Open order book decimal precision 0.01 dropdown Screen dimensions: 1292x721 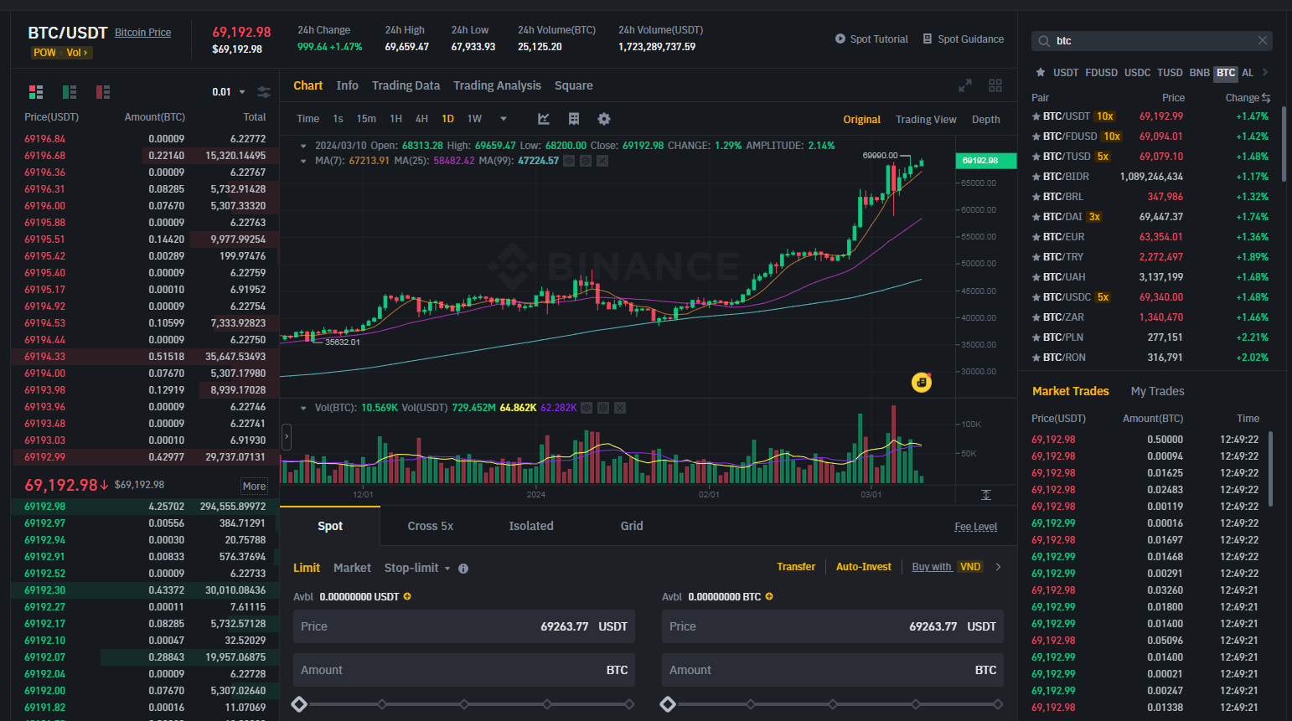229,92
